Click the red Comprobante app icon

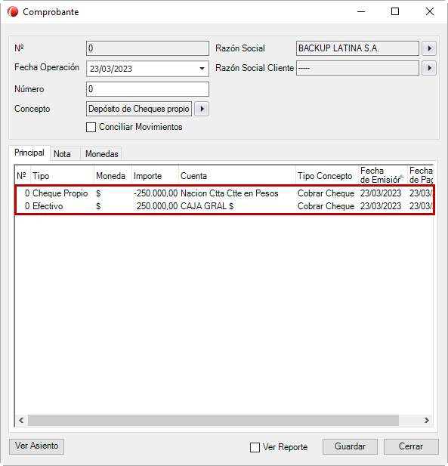[x=13, y=12]
